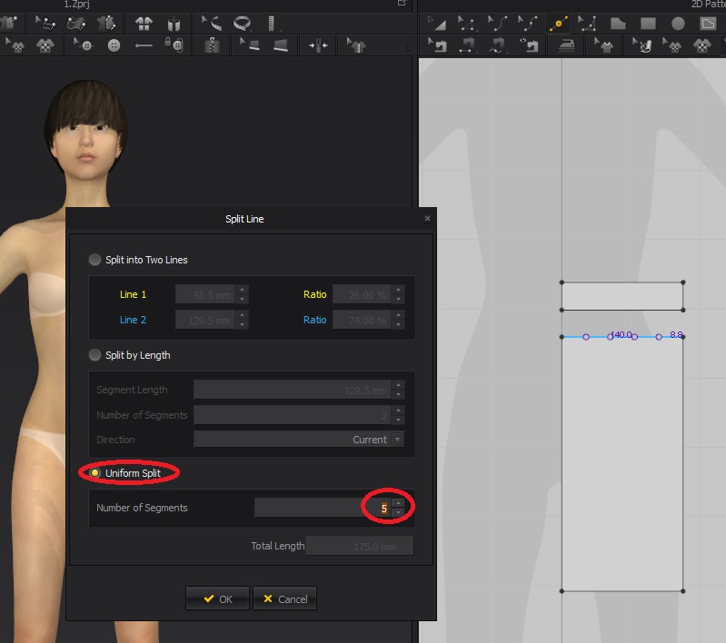Select the Circle pattern tool

[x=678, y=23]
